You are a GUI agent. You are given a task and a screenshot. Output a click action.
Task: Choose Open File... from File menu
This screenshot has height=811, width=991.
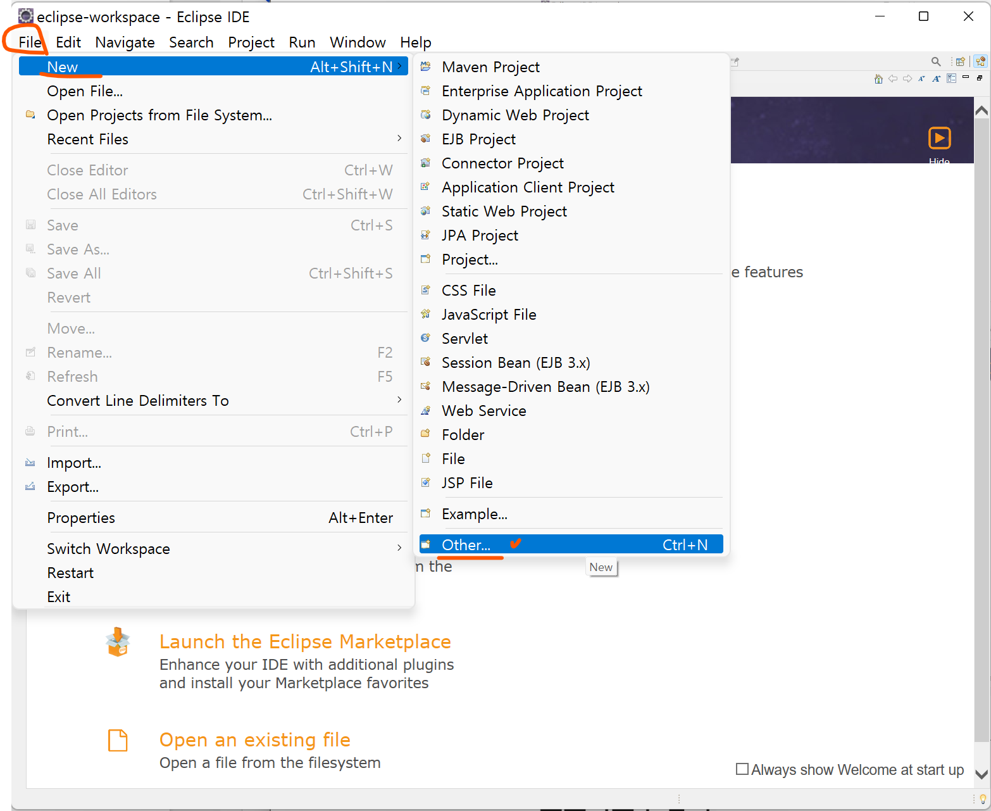[x=213, y=91]
